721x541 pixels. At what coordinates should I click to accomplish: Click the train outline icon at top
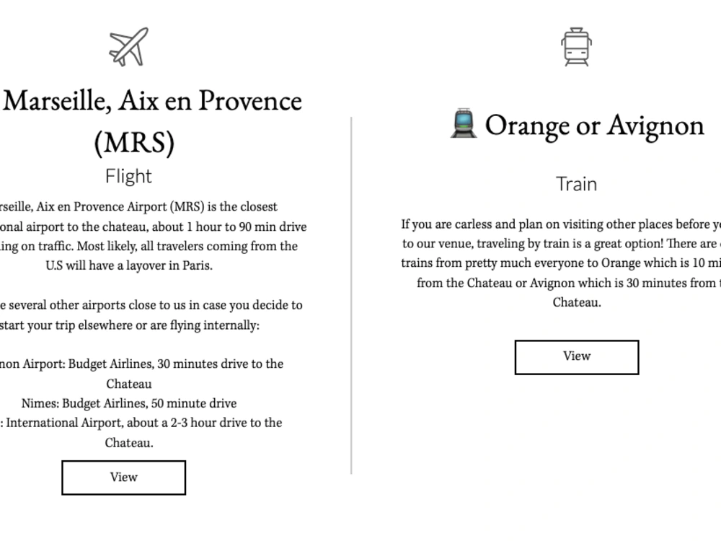pos(576,46)
